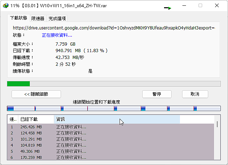Click the resume capability value 是
Screen dimensions: 228x165
coord(90,71)
